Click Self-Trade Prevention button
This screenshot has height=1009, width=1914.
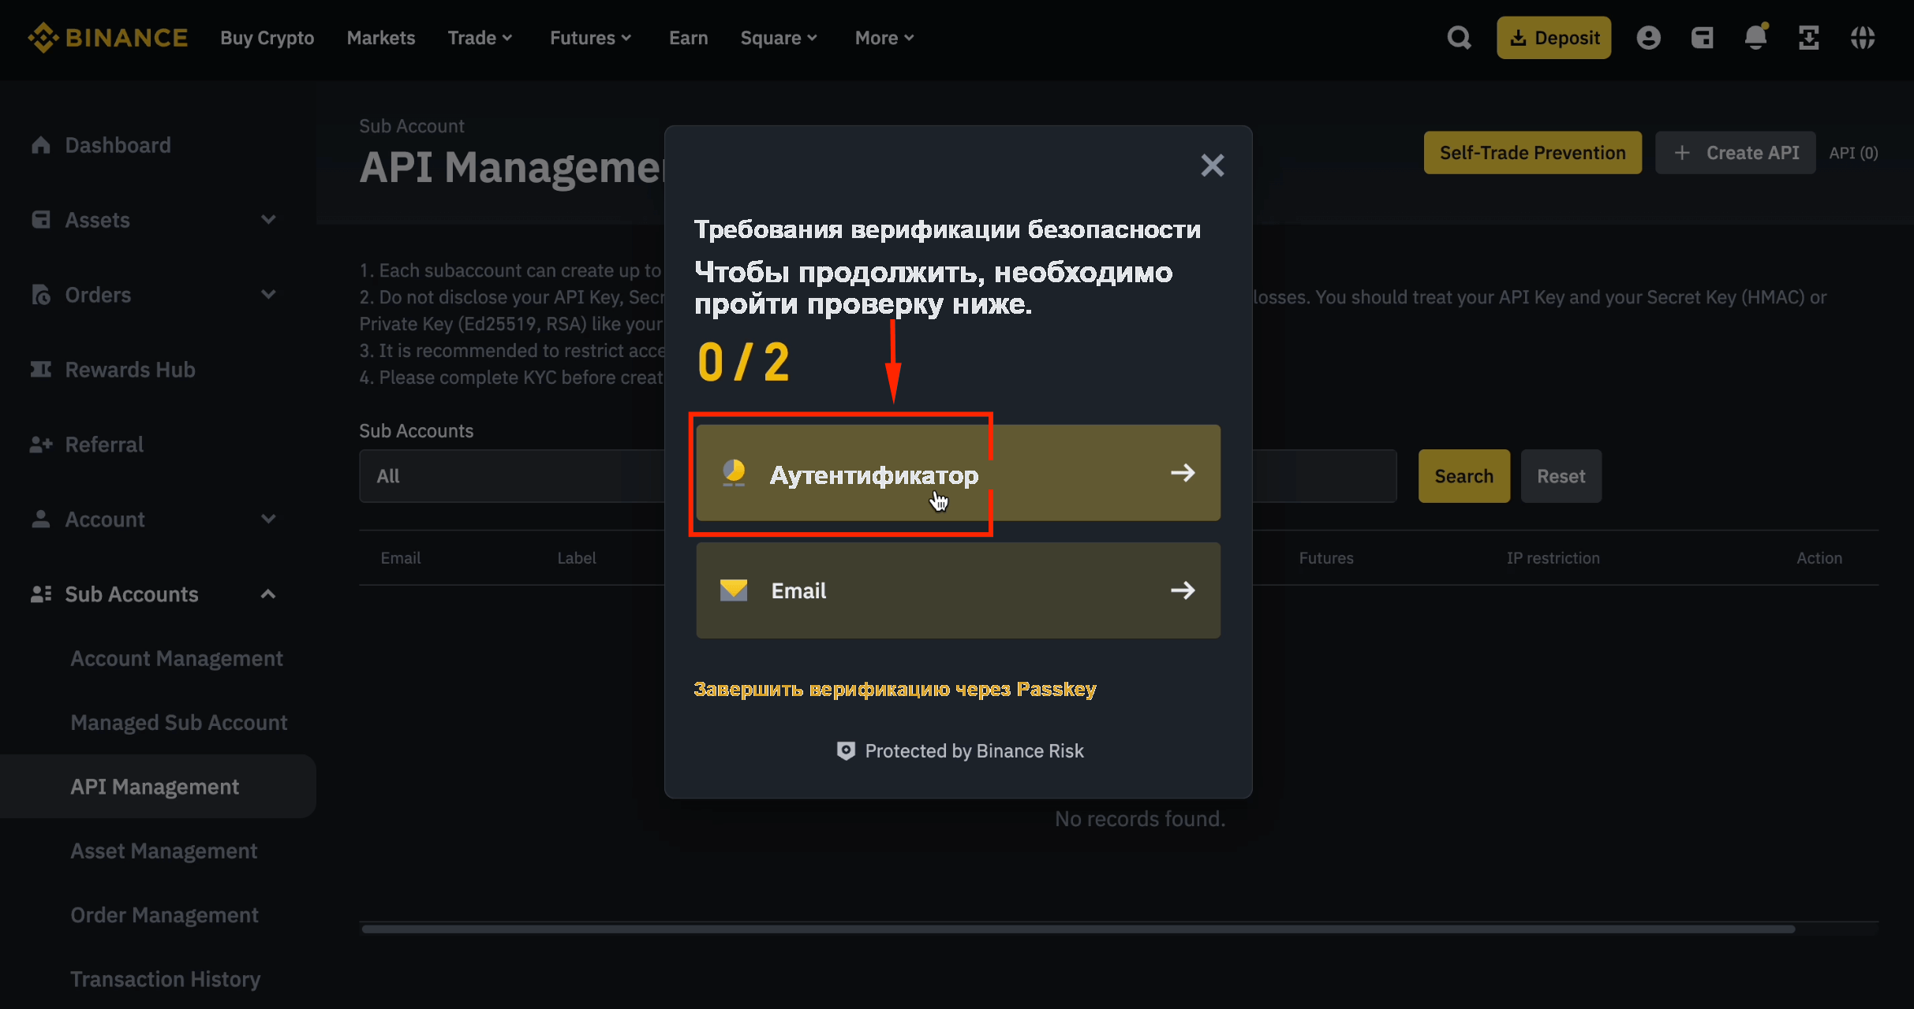pyautogui.click(x=1532, y=153)
